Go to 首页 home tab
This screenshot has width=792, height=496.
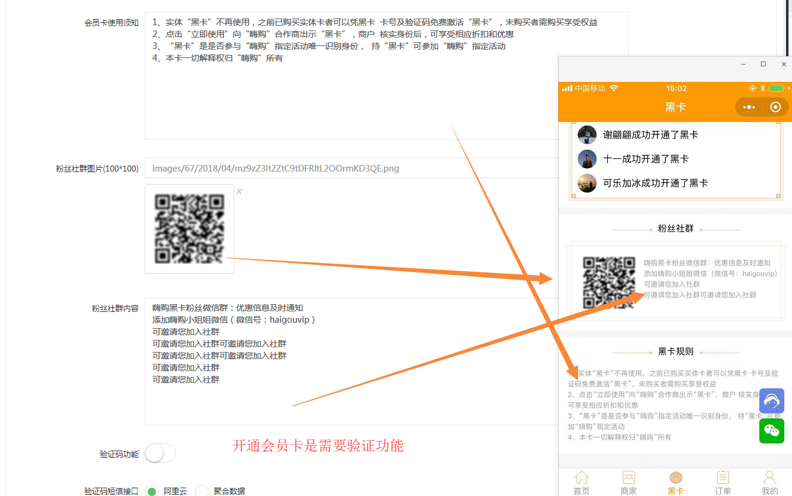582,483
